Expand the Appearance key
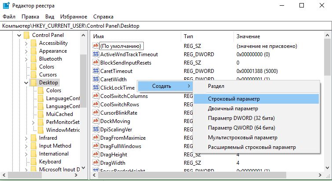Image resolution: width=332 pixels, height=181 pixels. tap(26, 51)
